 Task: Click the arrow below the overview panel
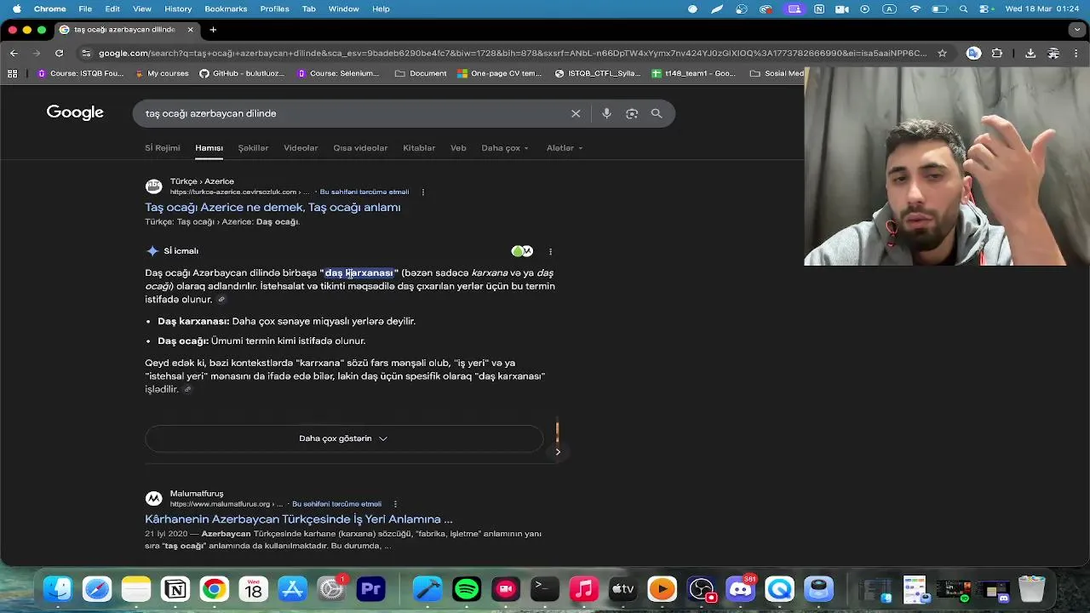point(558,452)
